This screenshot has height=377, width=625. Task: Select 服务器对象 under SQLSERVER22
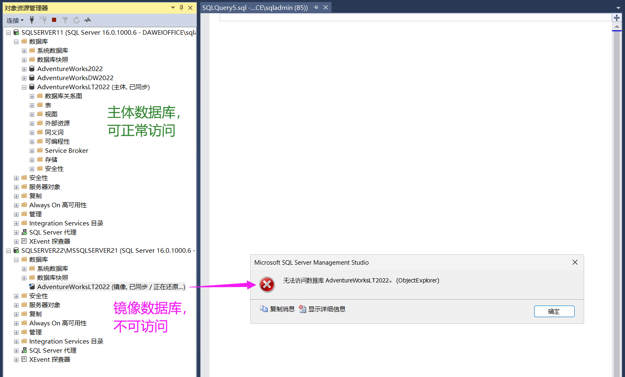(45, 305)
